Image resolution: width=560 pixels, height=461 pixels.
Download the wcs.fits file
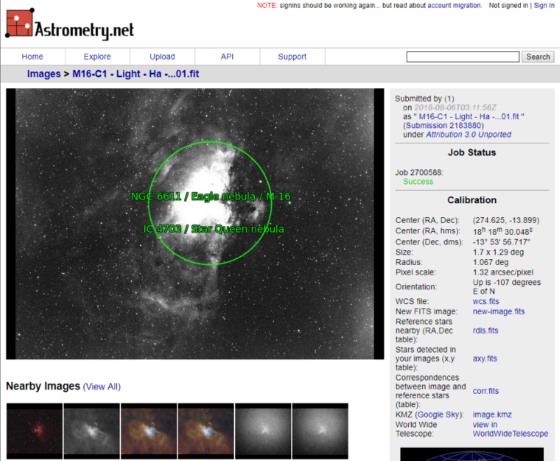coord(486,302)
